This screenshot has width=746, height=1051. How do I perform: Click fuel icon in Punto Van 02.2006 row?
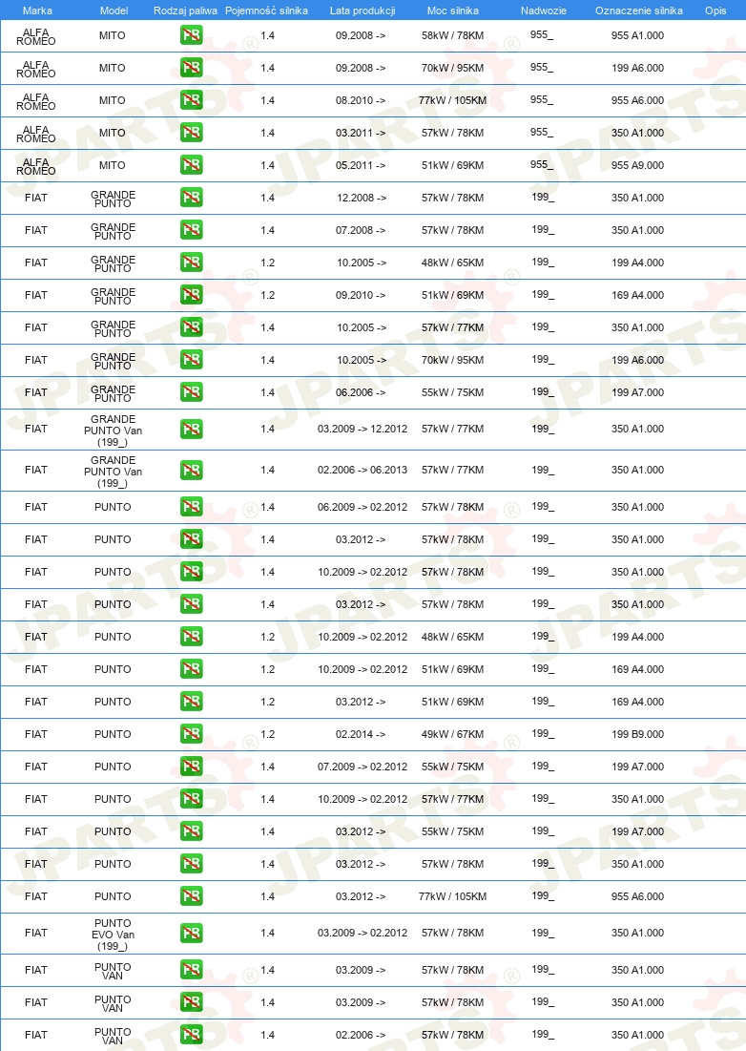point(192,1035)
